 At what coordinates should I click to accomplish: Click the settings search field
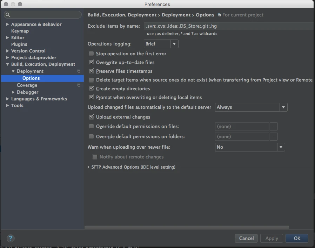(42, 15)
